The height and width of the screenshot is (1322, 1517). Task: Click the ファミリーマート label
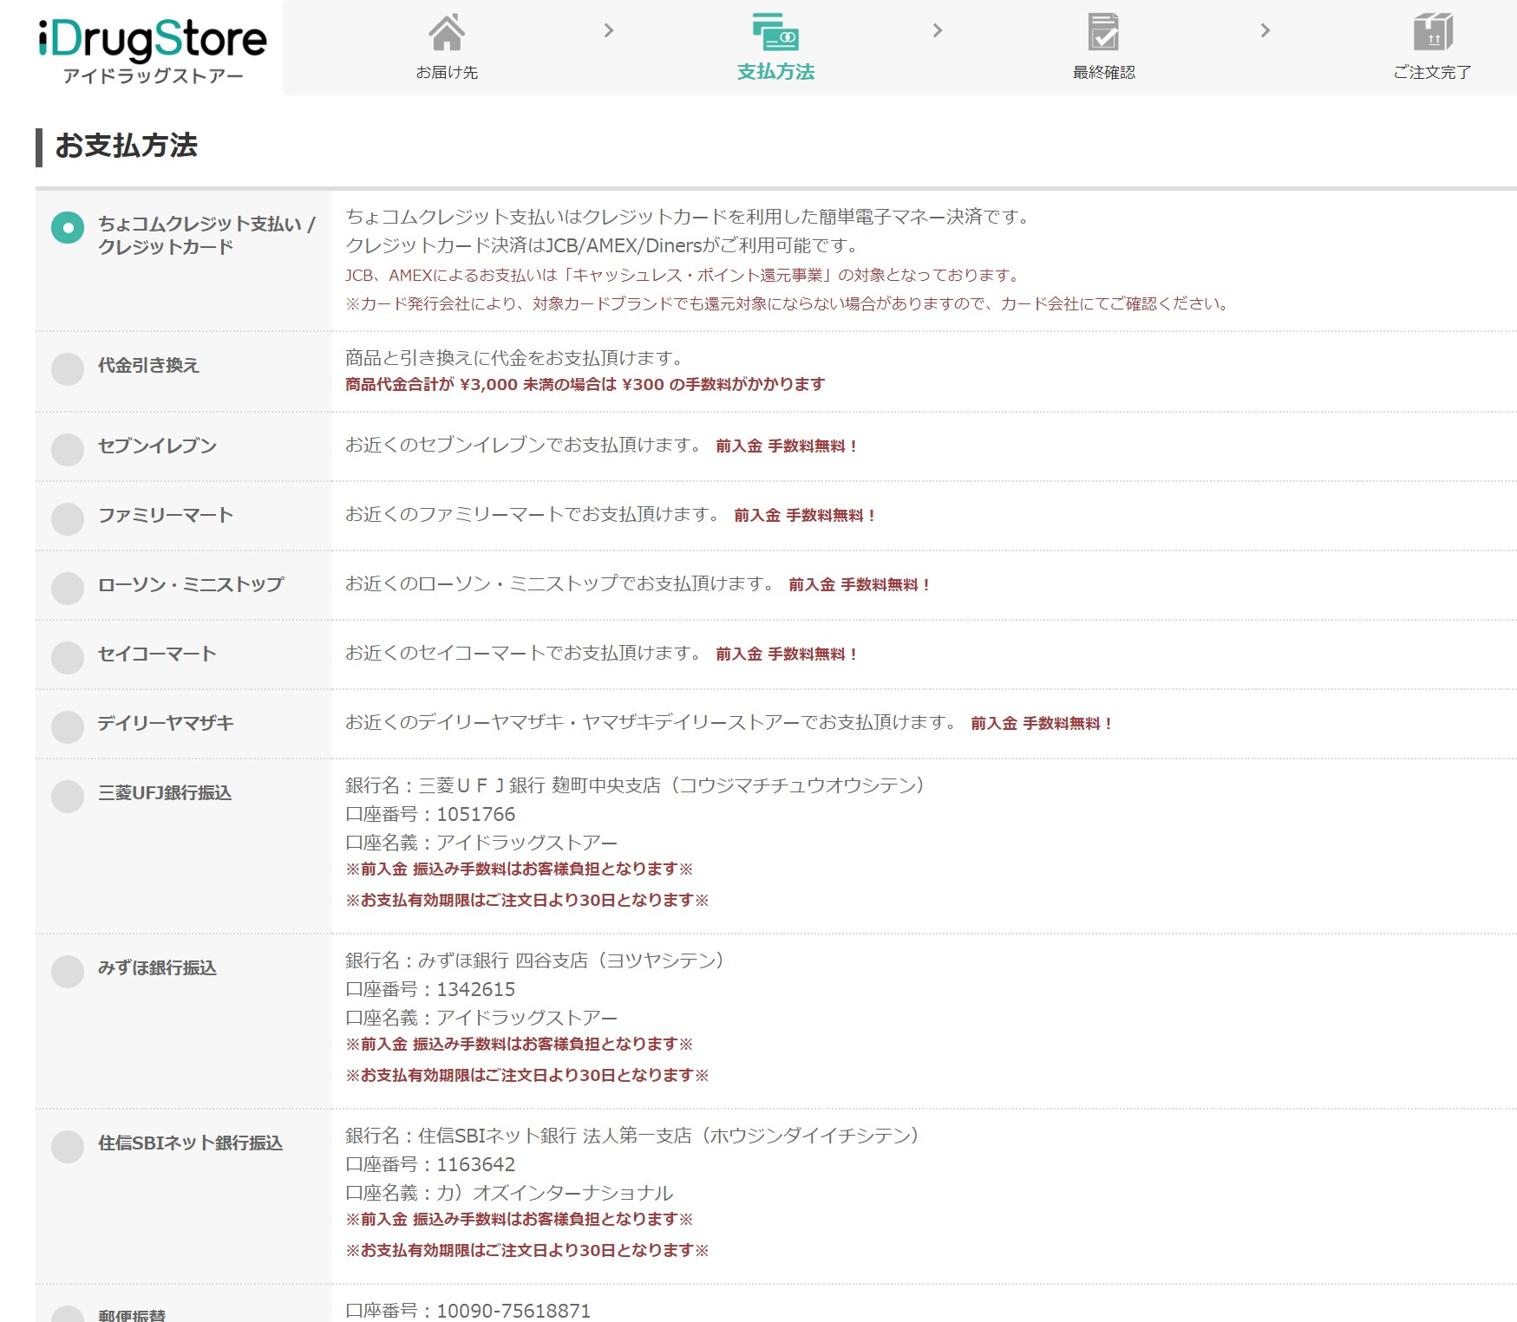point(166,516)
